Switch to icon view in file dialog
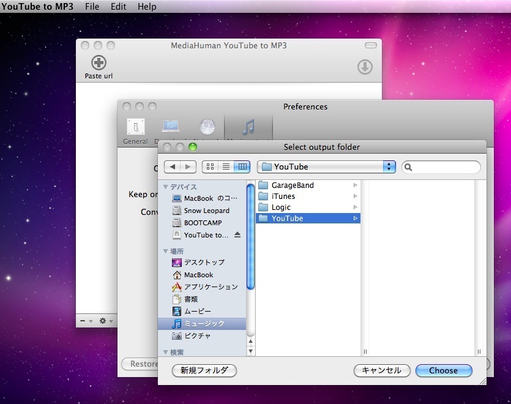Screen dimensions: 511x404 pos(210,166)
